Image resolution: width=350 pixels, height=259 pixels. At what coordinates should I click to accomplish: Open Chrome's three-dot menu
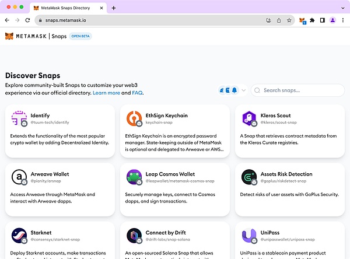342,20
